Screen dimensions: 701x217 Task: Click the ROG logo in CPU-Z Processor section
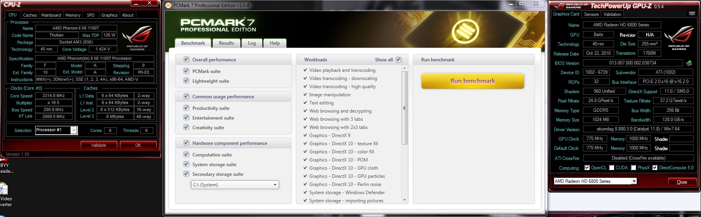[137, 38]
